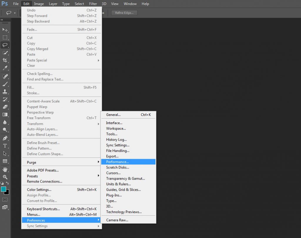Image resolution: width=301 pixels, height=238 pixels.
Task: Select the Rectangular Marquee tool
Action: 5,37
